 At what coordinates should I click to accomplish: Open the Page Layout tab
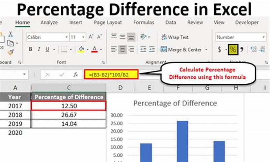tap(108, 23)
